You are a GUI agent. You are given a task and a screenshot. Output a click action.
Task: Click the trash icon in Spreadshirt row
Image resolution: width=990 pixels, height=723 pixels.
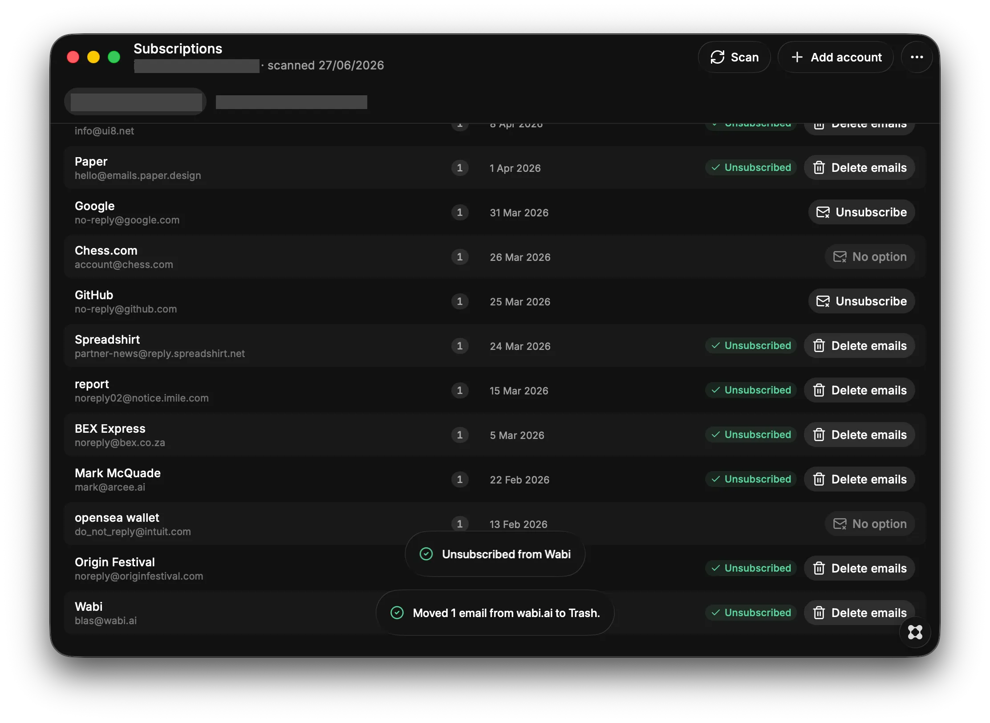pos(819,346)
